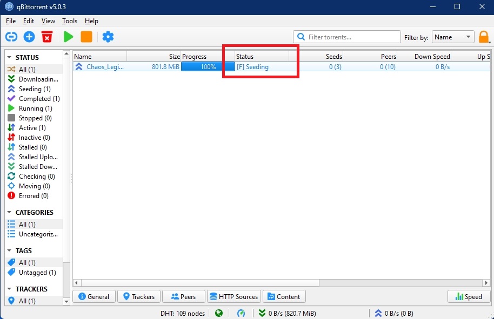Filter by Stopped (0) status
Viewport: 494px width, 319px height.
tap(34, 118)
